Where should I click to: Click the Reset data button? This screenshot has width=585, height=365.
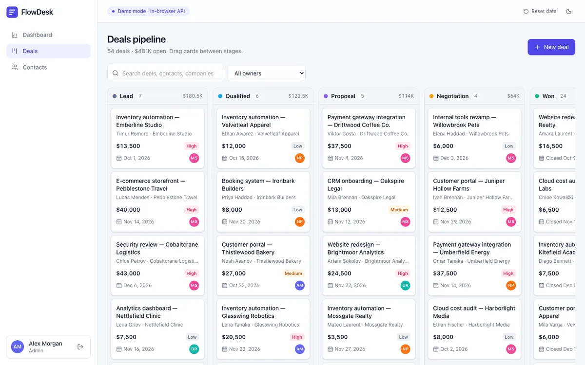tap(540, 11)
